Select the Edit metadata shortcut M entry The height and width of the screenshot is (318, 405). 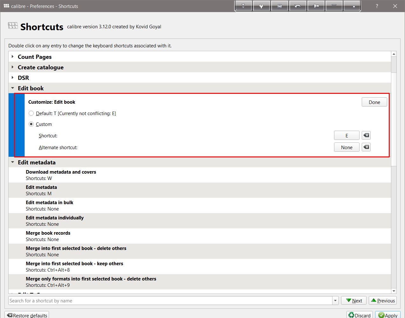coord(200,190)
